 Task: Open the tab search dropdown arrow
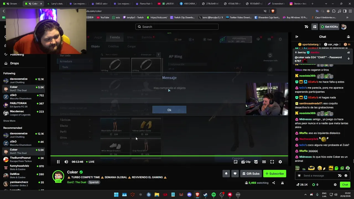(326, 4)
